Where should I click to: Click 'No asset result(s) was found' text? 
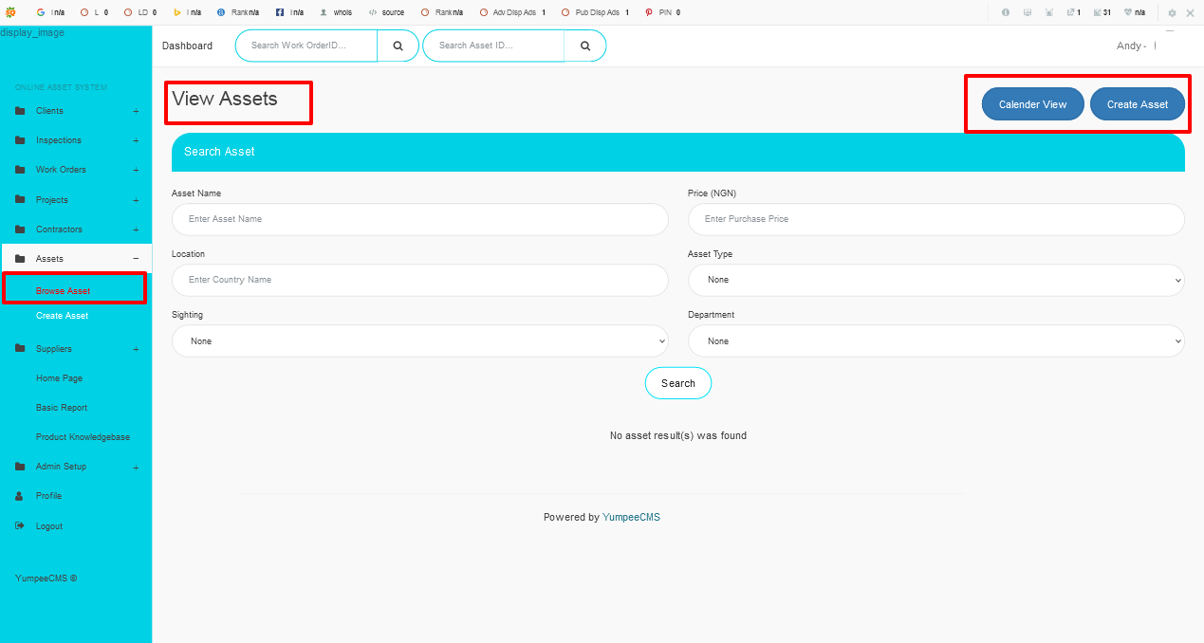[x=678, y=436]
